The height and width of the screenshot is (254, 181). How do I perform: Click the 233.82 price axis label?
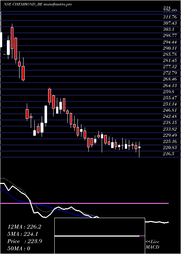[x=170, y=129]
